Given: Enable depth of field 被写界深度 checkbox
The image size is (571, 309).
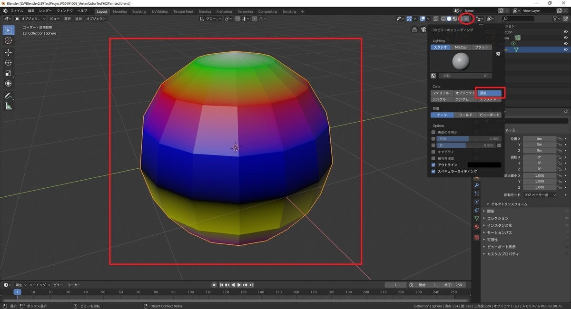Looking at the screenshot, I should tap(433, 158).
